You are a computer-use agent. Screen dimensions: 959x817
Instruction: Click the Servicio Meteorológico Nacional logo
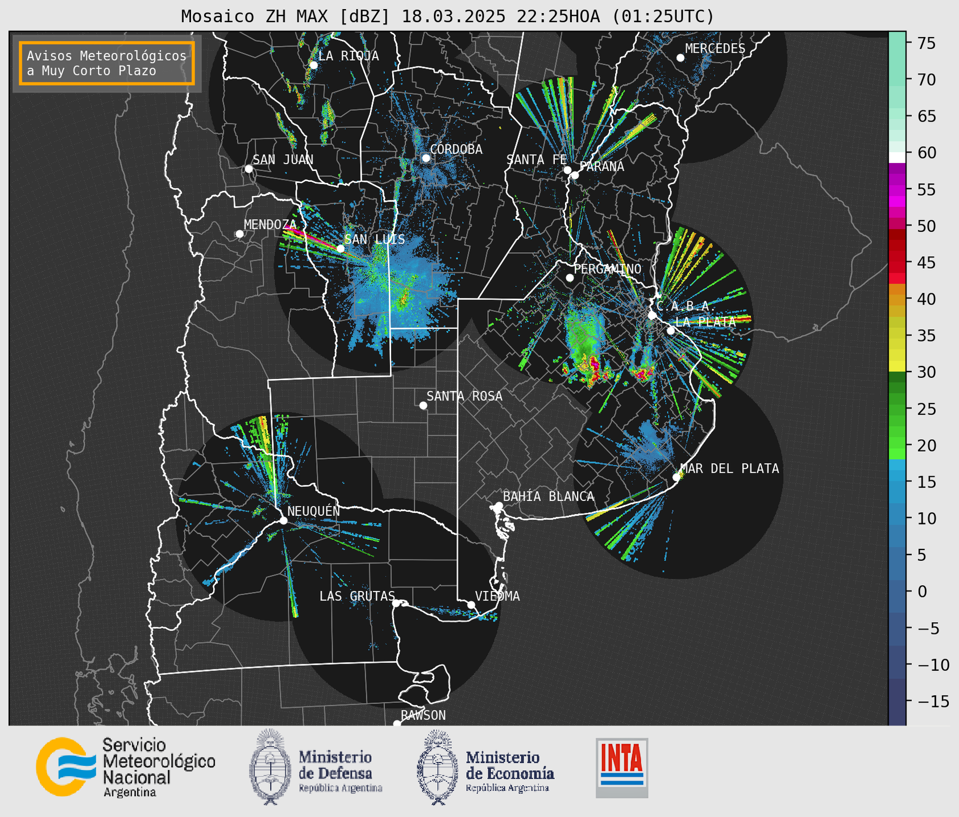pyautogui.click(x=126, y=767)
